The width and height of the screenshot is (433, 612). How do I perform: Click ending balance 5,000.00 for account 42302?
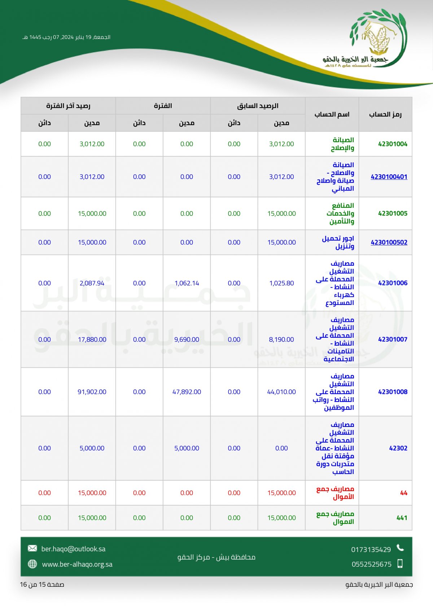[x=92, y=448]
